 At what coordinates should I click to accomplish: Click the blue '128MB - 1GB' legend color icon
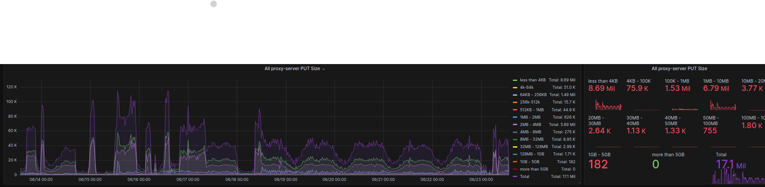click(515, 154)
